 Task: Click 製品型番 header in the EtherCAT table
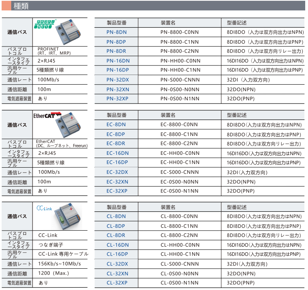click(x=116, y=115)
